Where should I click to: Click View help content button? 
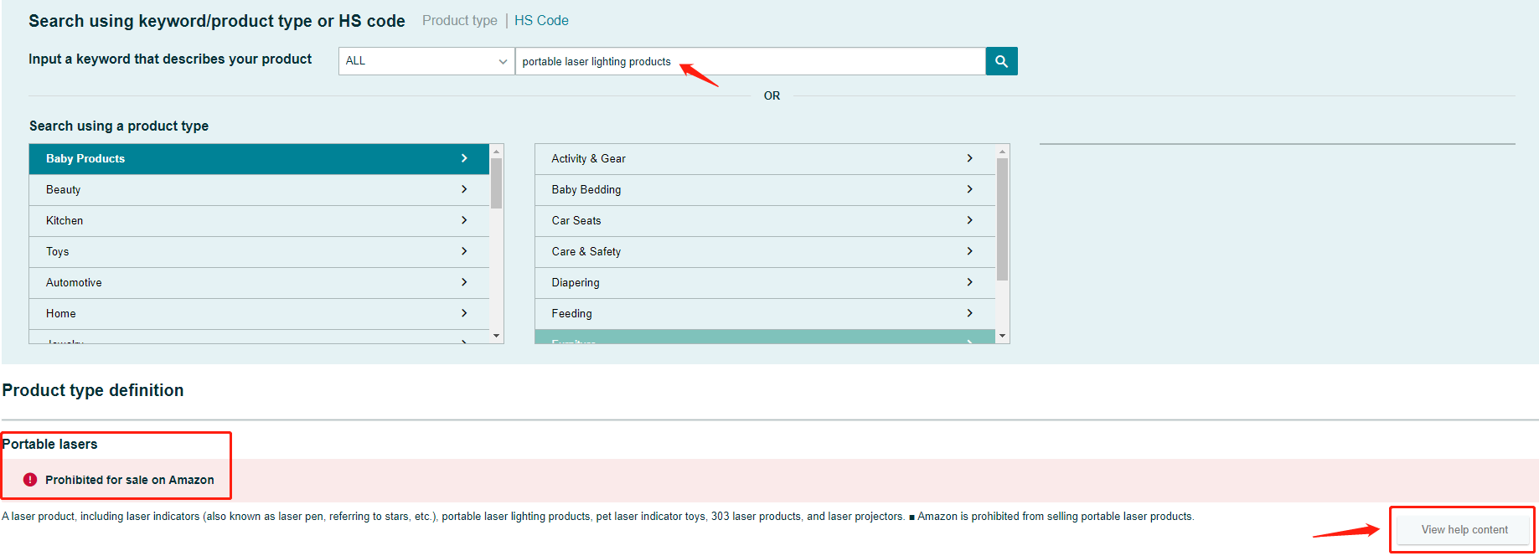[x=1464, y=529]
